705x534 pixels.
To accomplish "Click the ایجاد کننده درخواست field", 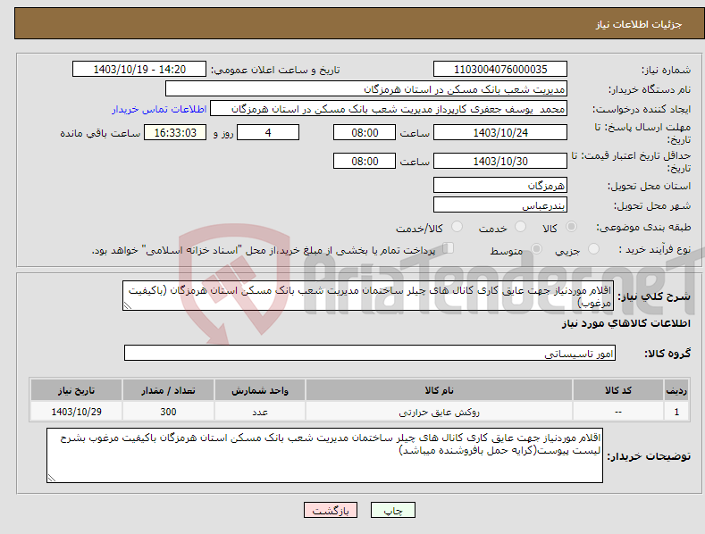I will click(389, 109).
